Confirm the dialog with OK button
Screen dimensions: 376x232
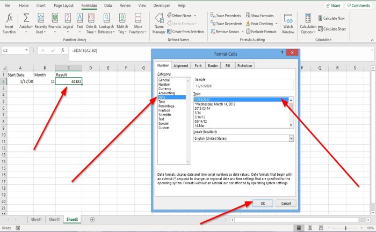[263, 203]
